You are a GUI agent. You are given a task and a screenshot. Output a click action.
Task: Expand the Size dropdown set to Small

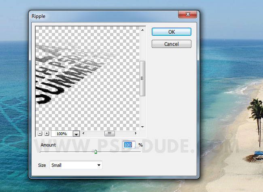(76, 165)
